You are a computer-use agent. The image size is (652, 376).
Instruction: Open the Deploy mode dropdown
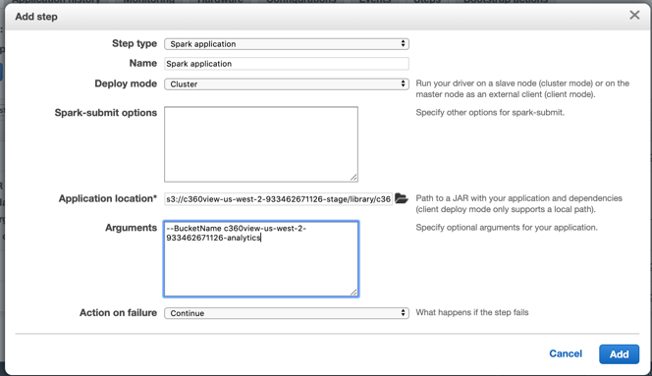coord(287,84)
